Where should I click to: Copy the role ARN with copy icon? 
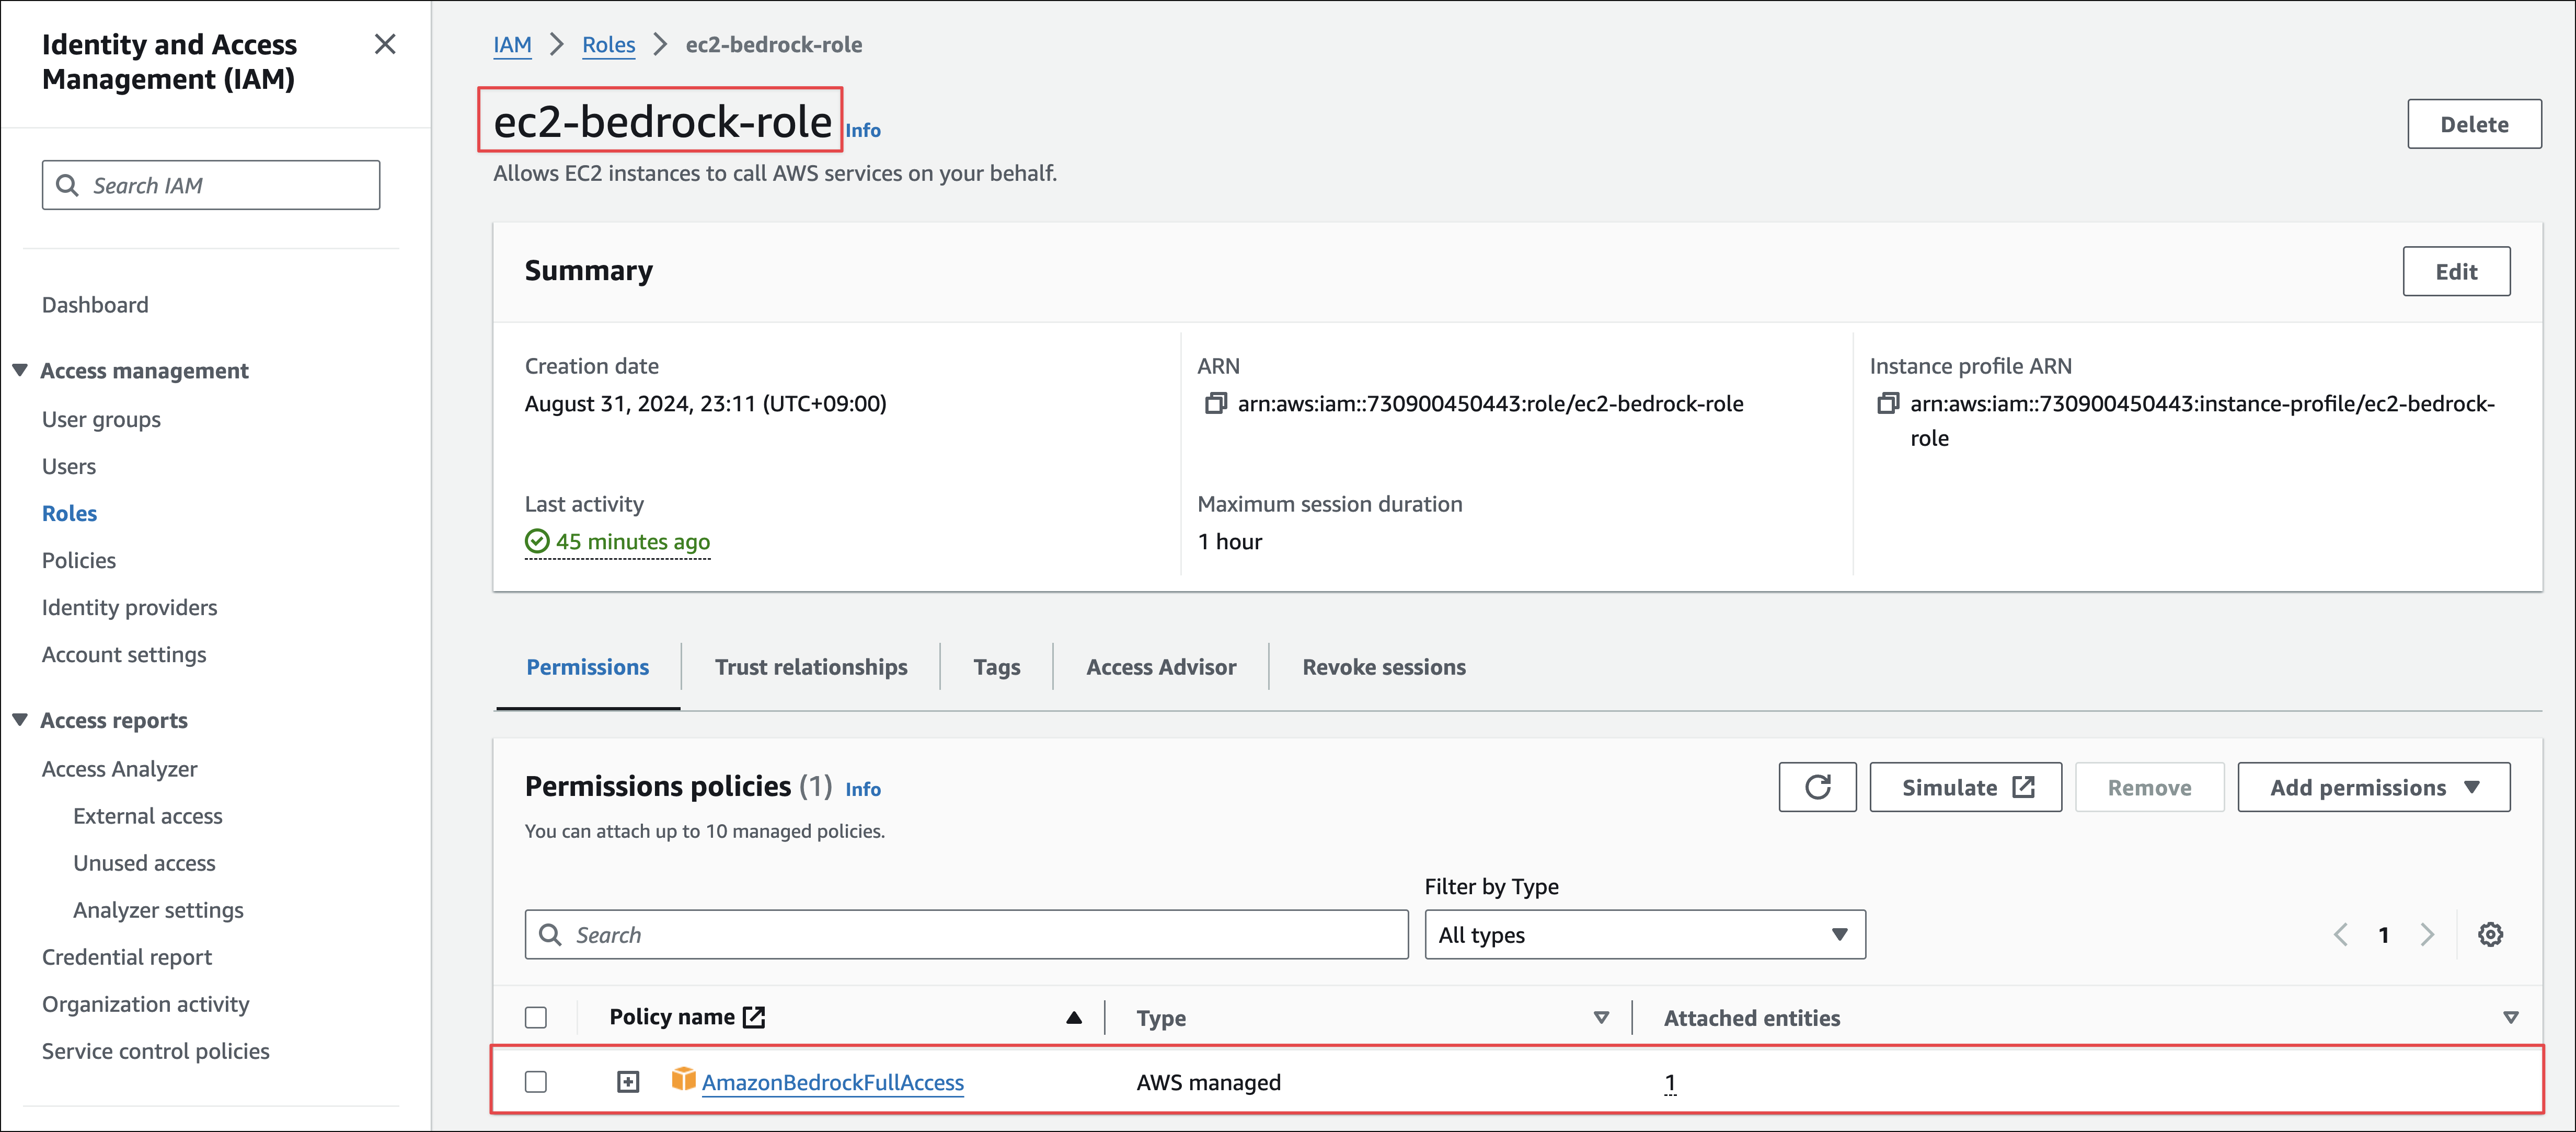coord(1215,404)
